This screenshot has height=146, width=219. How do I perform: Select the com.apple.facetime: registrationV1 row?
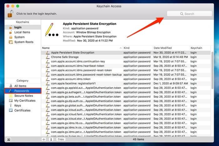point(74,83)
